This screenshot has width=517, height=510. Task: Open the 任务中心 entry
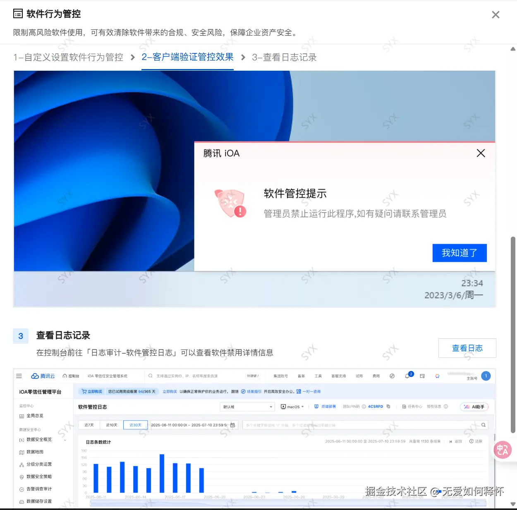(x=412, y=407)
